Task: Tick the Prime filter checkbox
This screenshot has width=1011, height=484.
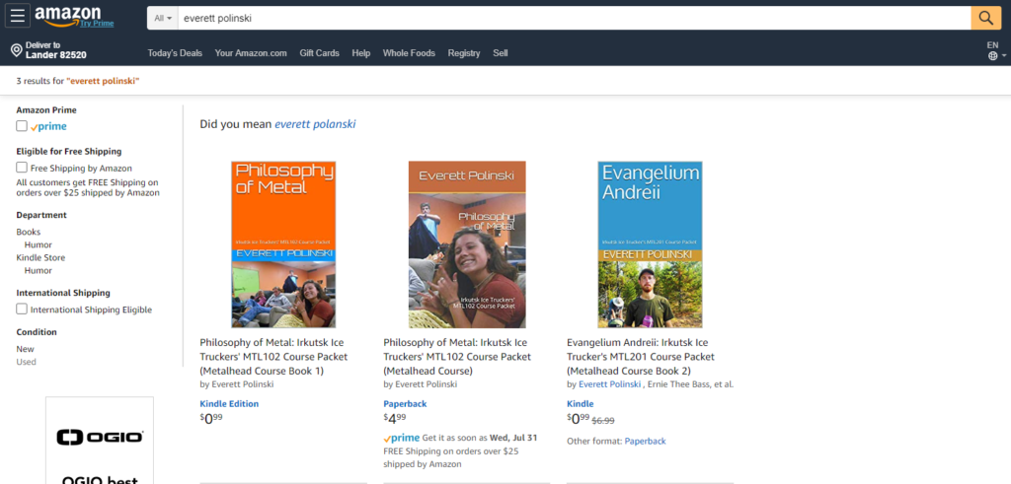Action: (22, 126)
